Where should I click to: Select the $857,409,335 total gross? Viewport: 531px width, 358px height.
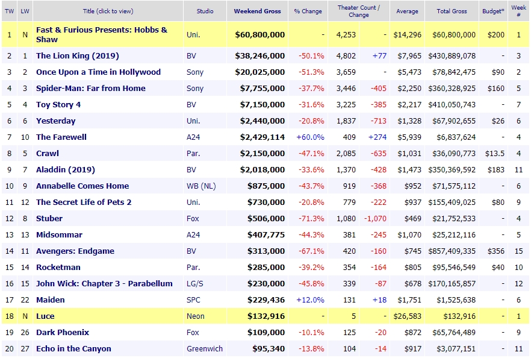pyautogui.click(x=452, y=251)
